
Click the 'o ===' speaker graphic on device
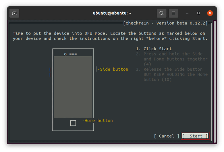click(70, 54)
